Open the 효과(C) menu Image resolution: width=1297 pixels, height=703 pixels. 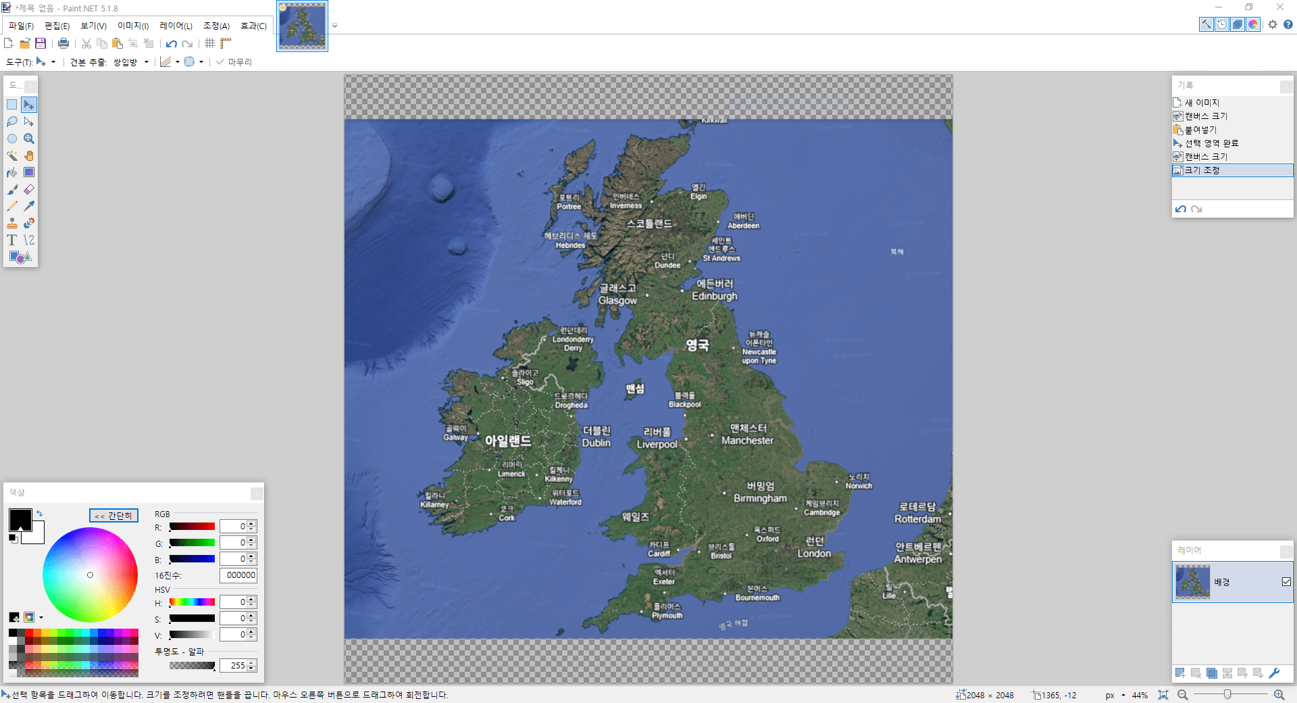253,26
